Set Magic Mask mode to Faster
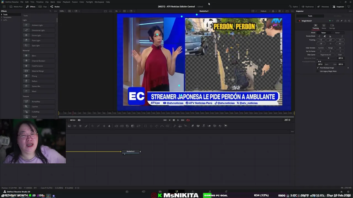 323,33
